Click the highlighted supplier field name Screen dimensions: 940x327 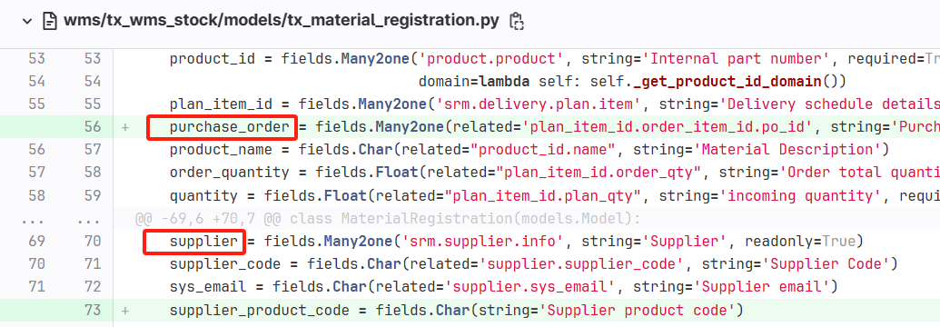coord(203,242)
